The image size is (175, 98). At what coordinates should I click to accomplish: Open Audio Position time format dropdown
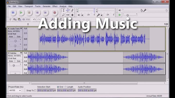[96, 91]
